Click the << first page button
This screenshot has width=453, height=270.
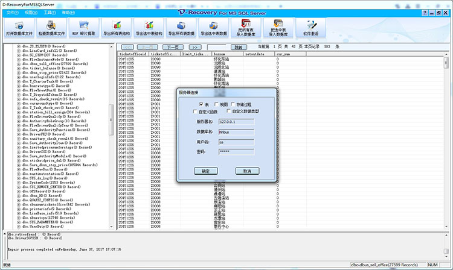(x=127, y=47)
